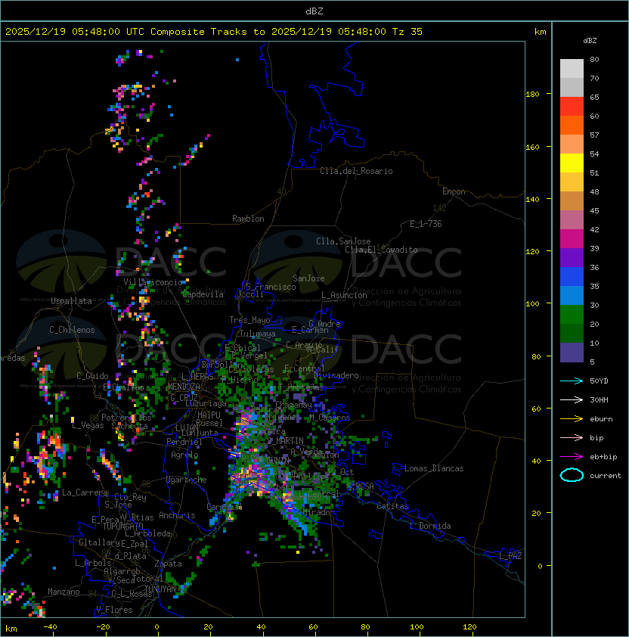Click the L_Dormida label
The image size is (629, 637).
click(x=430, y=526)
